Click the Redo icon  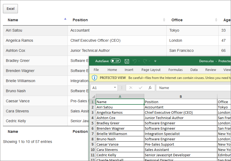point(145,61)
